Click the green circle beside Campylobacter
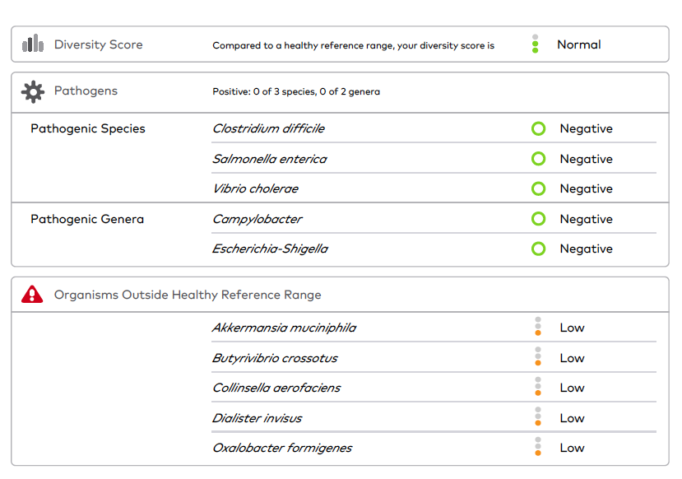 coord(539,219)
